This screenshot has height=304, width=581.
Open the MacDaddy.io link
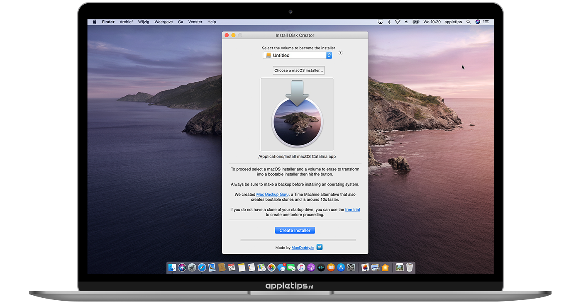click(303, 248)
